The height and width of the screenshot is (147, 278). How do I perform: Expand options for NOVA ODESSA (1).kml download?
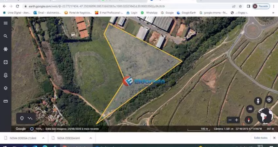click(x=43, y=138)
